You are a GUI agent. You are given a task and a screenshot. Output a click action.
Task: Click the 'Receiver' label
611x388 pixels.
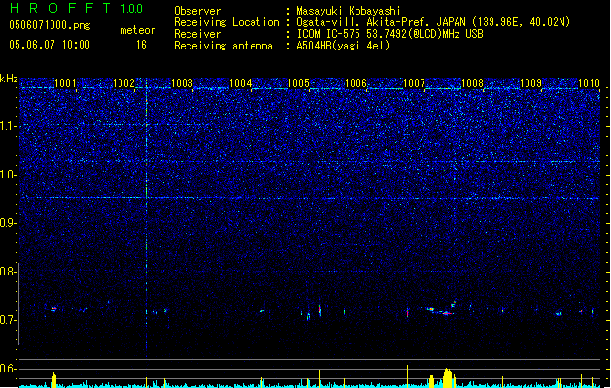coord(197,34)
